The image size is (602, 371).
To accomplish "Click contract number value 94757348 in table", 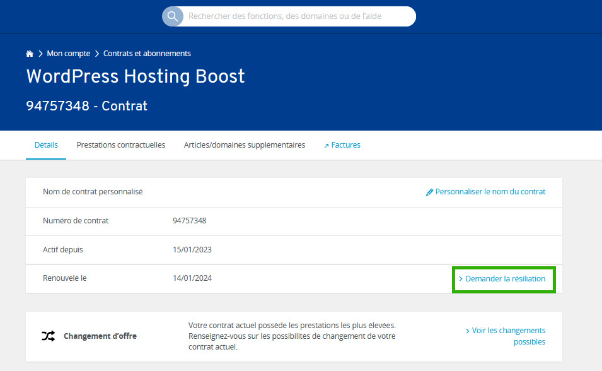I will pyautogui.click(x=189, y=221).
